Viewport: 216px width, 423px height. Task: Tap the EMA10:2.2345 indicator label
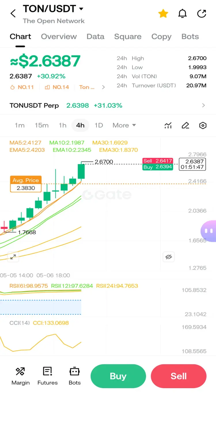tap(72, 150)
